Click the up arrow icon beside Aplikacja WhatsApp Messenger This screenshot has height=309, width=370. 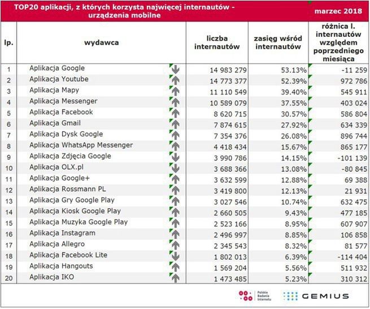click(x=175, y=147)
